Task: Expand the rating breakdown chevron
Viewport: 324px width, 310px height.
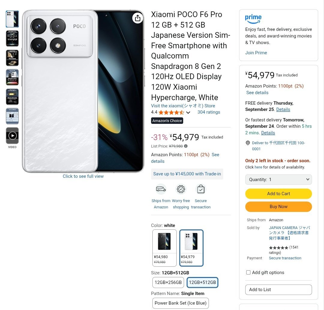Action: tap(188, 113)
